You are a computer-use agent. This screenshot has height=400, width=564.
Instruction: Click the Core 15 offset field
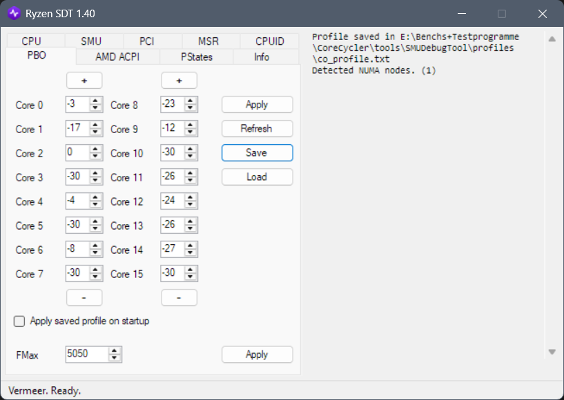(x=173, y=273)
